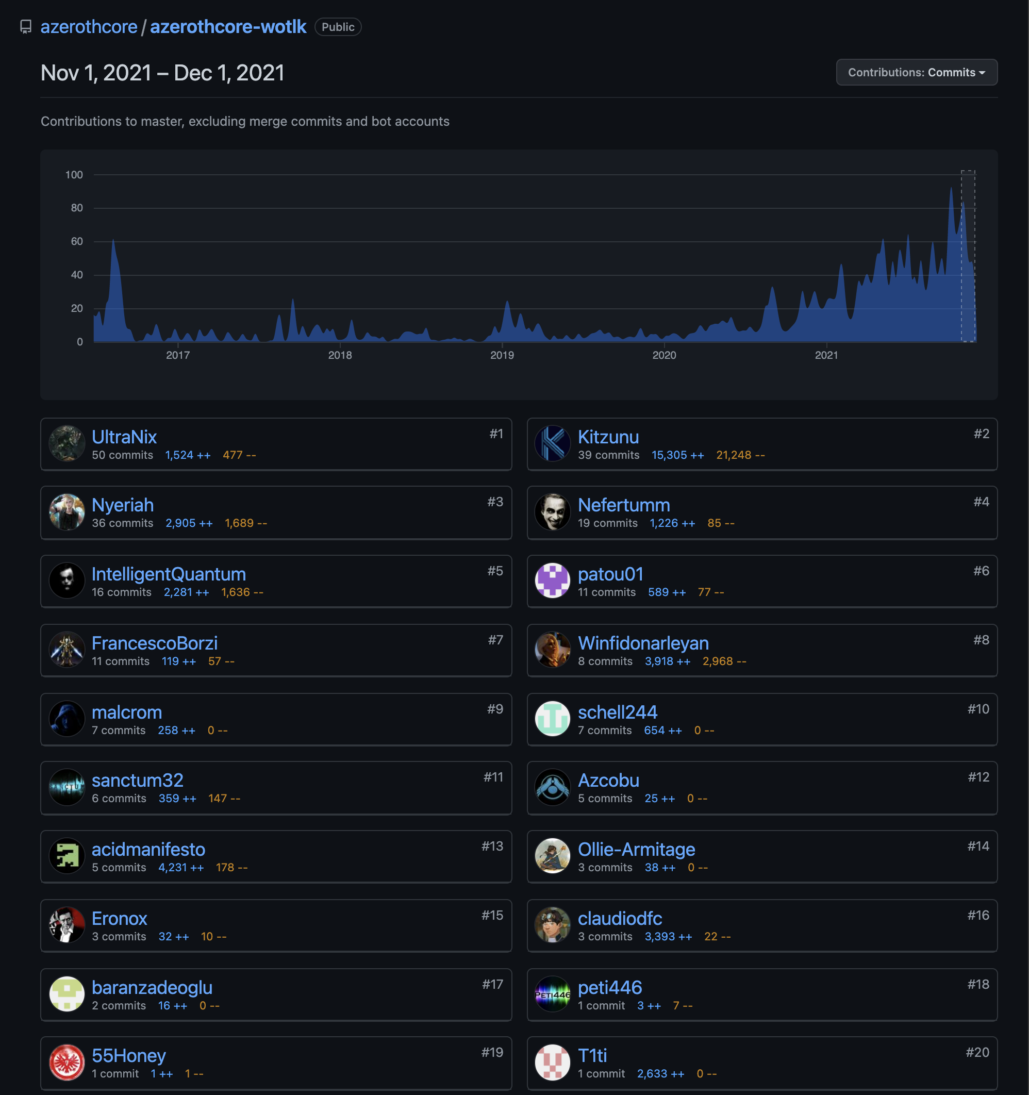Open the azerothcore organization link
This screenshot has width=1029, height=1095.
(89, 27)
